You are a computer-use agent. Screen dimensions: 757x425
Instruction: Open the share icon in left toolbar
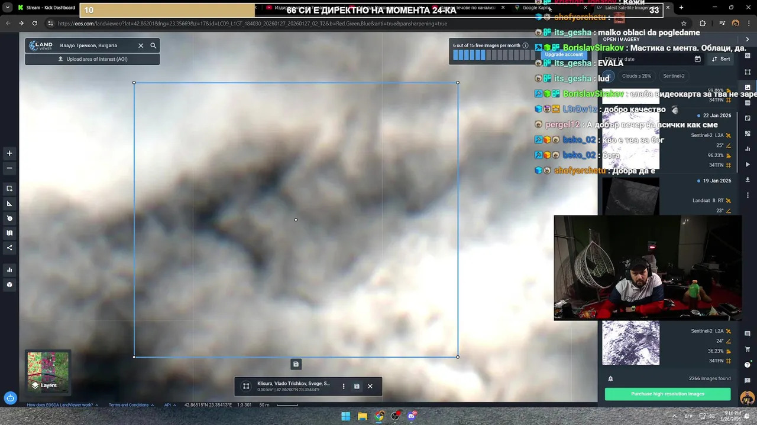coord(9,248)
